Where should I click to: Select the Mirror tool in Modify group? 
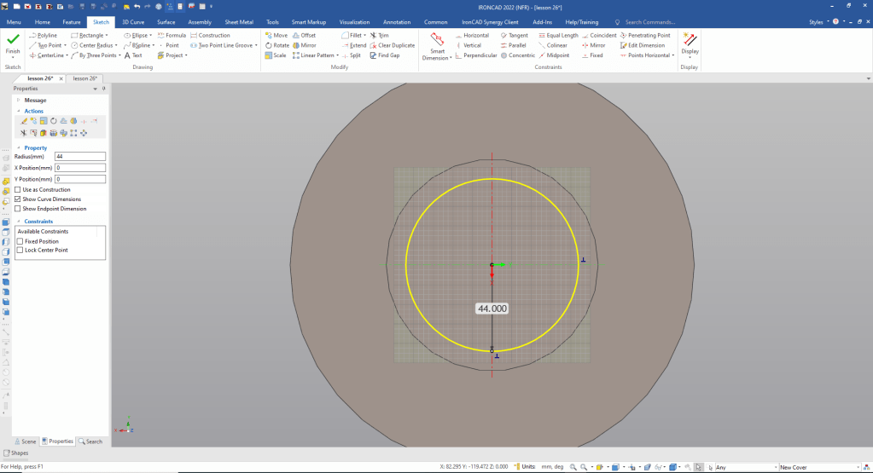click(307, 45)
